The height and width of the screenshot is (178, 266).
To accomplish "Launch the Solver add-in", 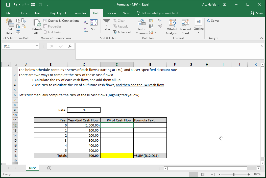I will click(x=213, y=21).
